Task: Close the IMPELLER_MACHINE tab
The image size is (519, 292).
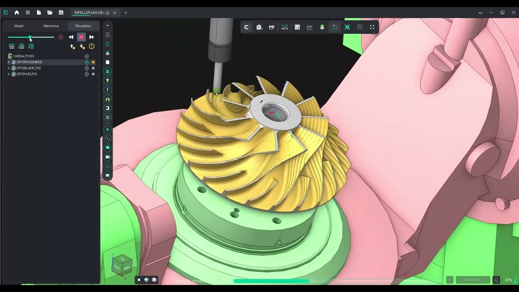Action: click(114, 13)
